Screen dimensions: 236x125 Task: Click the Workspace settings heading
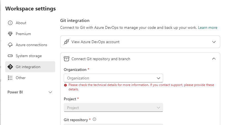(x=31, y=9)
